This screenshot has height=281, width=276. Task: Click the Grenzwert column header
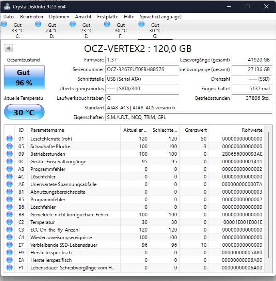pyautogui.click(x=194, y=130)
